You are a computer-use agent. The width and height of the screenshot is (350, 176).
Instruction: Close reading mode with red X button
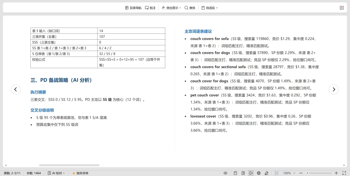tap(342, 8)
